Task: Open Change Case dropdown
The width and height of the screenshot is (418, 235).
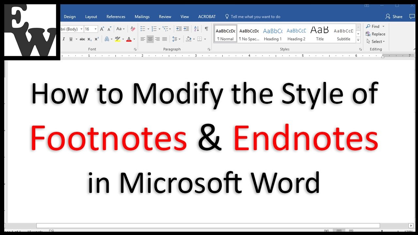Action: 121,29
